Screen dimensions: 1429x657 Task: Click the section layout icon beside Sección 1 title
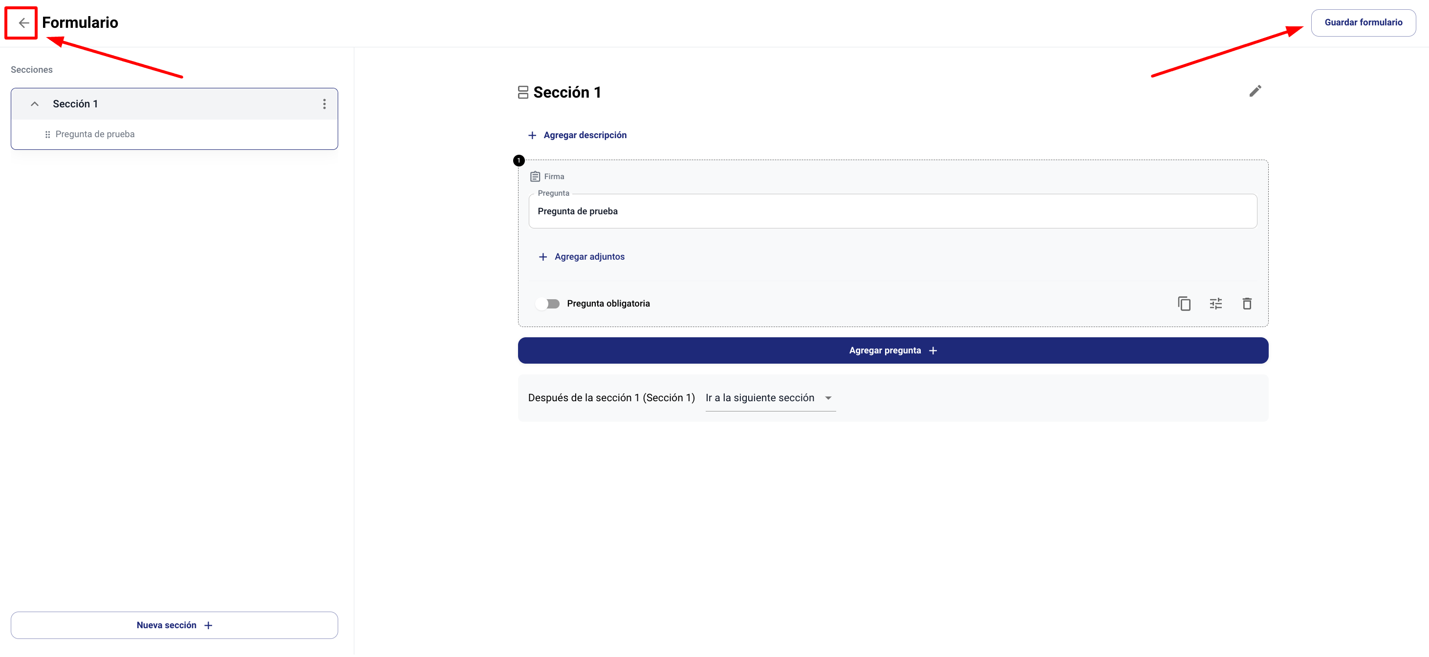(522, 93)
